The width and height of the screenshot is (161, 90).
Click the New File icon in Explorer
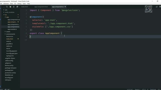click(x=7, y=7)
